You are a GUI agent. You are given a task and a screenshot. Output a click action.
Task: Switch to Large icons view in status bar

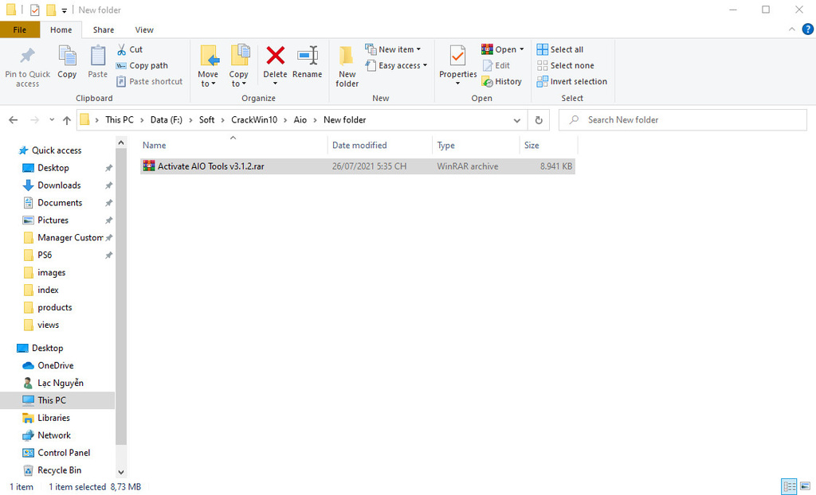tap(805, 487)
